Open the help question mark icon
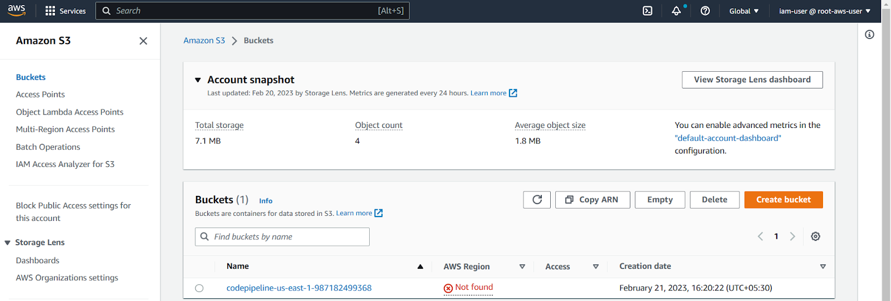The width and height of the screenshot is (891, 301). (x=705, y=11)
